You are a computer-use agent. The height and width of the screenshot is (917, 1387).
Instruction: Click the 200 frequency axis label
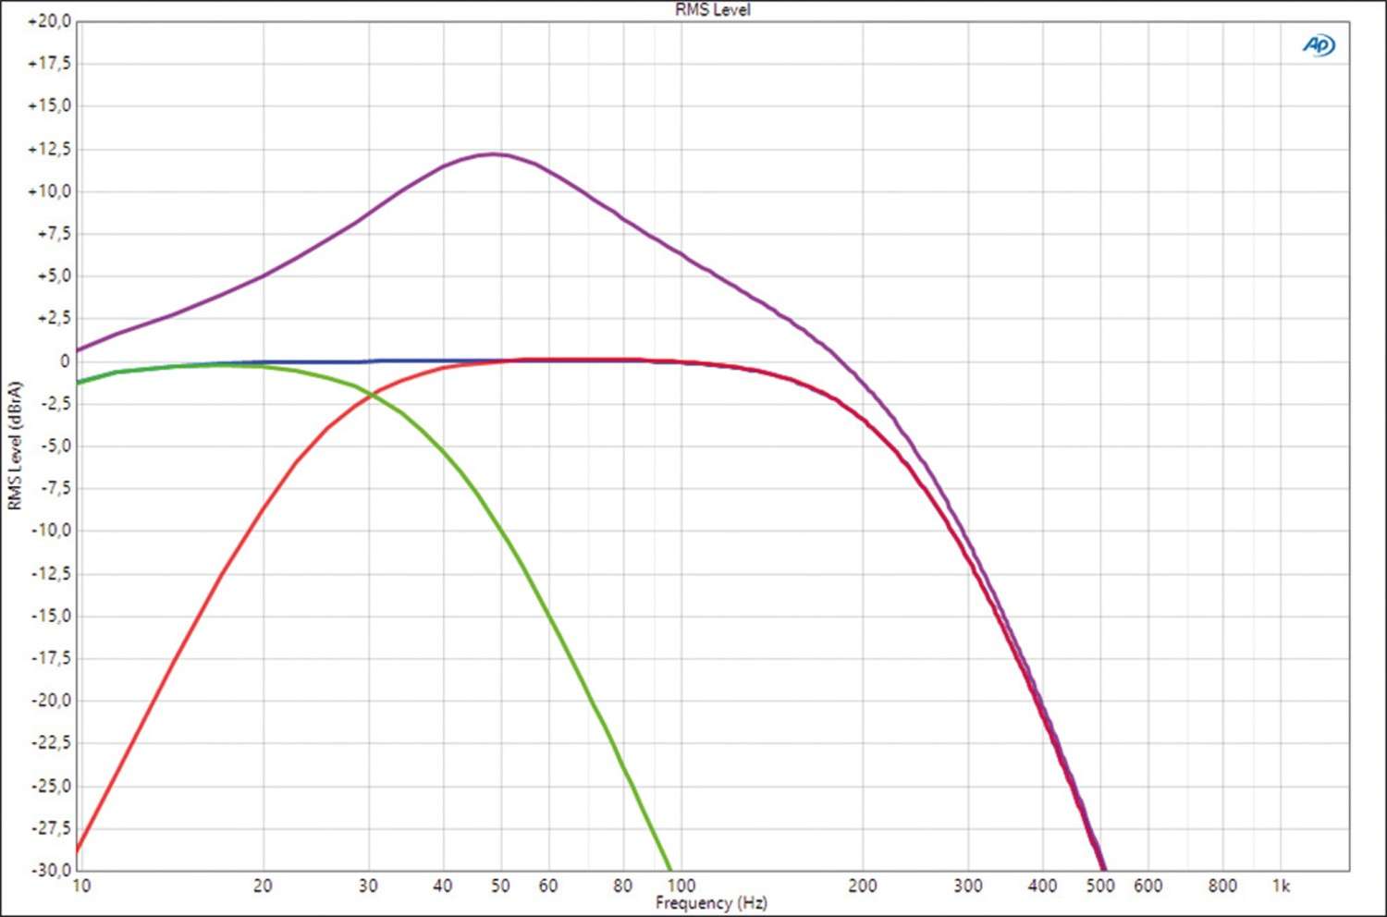[862, 886]
